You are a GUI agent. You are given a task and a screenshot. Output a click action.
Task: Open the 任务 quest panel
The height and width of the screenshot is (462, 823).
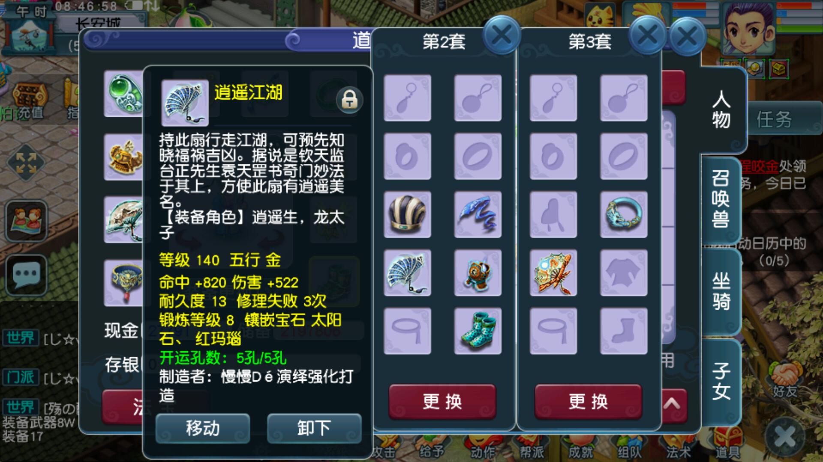pos(774,119)
